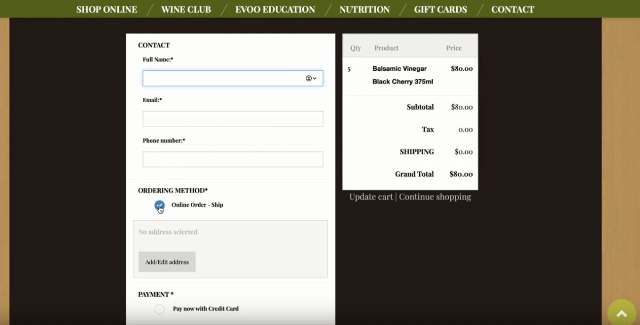Click the PAYMENT * section heading
The image size is (640, 325).
156,294
